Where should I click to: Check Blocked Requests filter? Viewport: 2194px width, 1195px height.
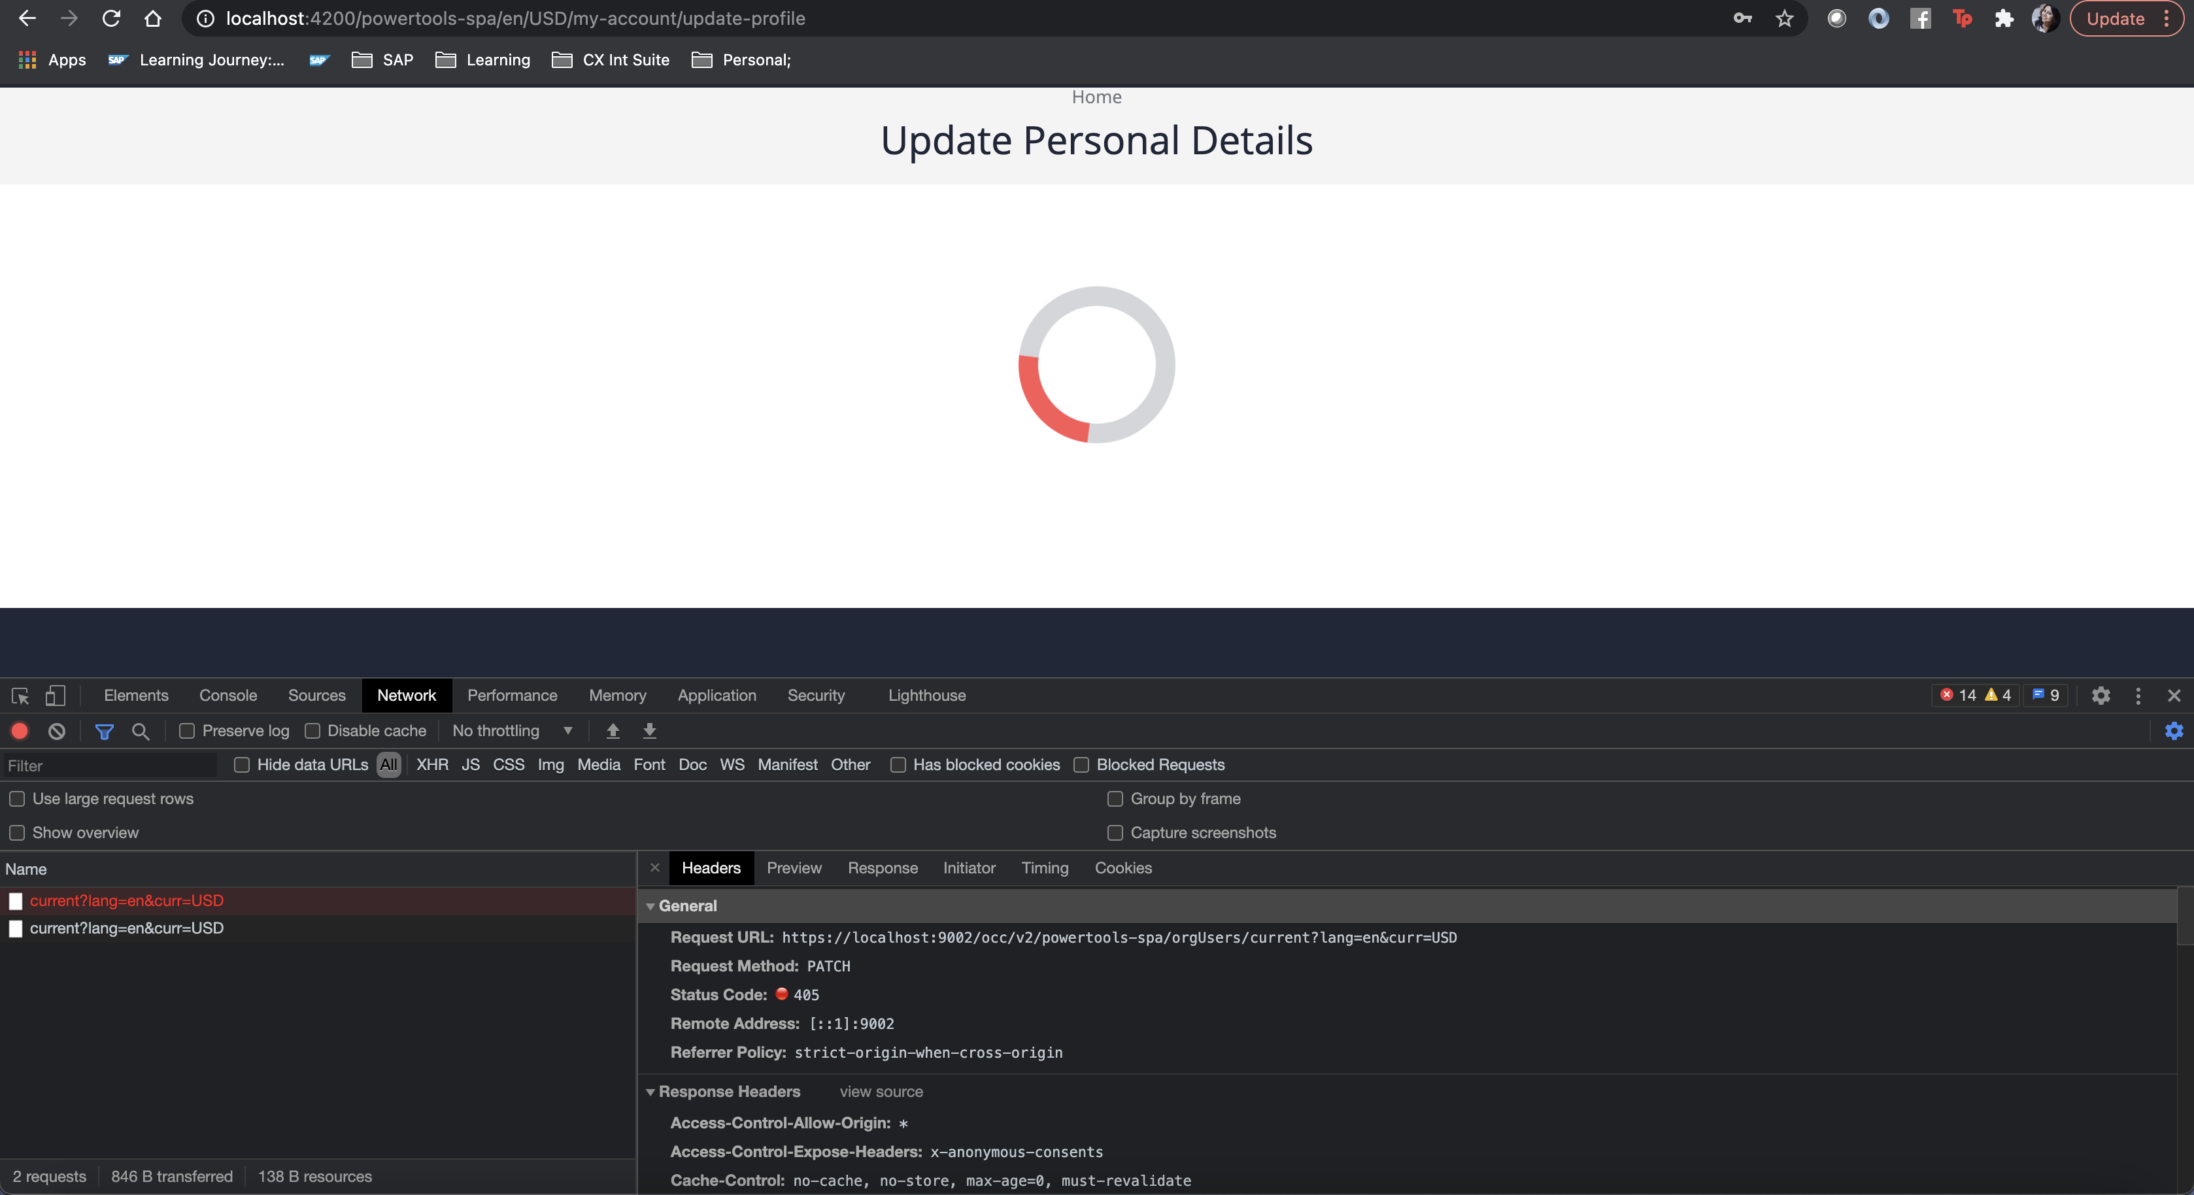pyautogui.click(x=1081, y=765)
